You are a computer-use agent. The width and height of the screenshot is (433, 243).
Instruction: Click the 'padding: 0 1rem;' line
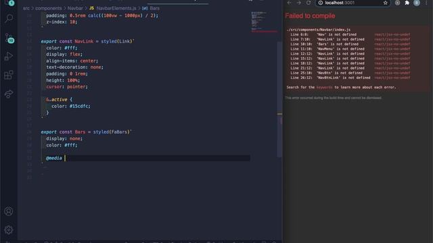67,74
